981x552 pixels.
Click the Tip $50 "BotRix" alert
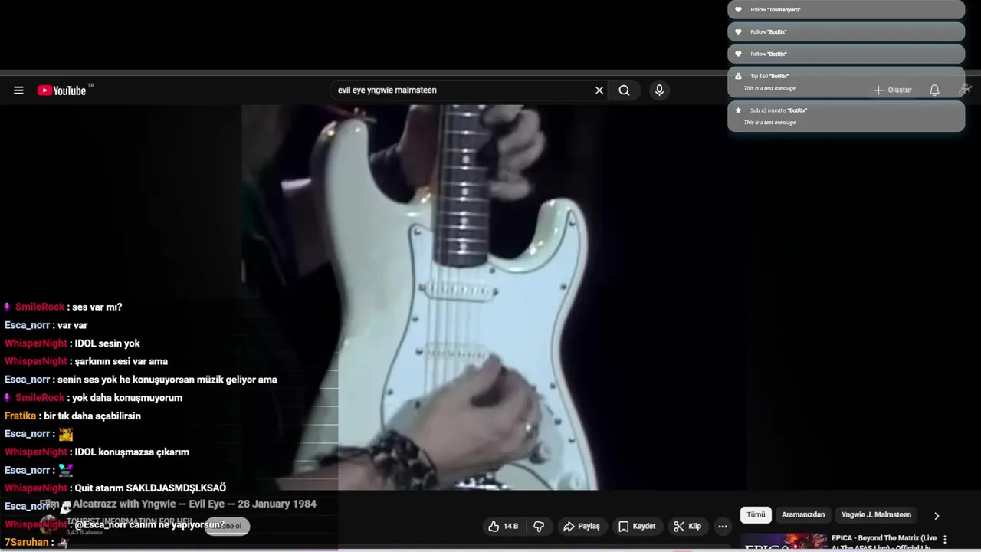tap(846, 82)
